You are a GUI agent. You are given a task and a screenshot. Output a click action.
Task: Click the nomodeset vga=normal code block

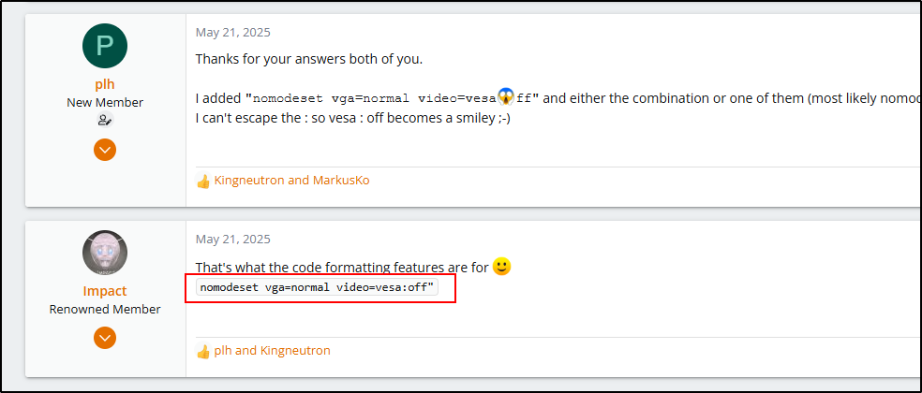coord(318,287)
